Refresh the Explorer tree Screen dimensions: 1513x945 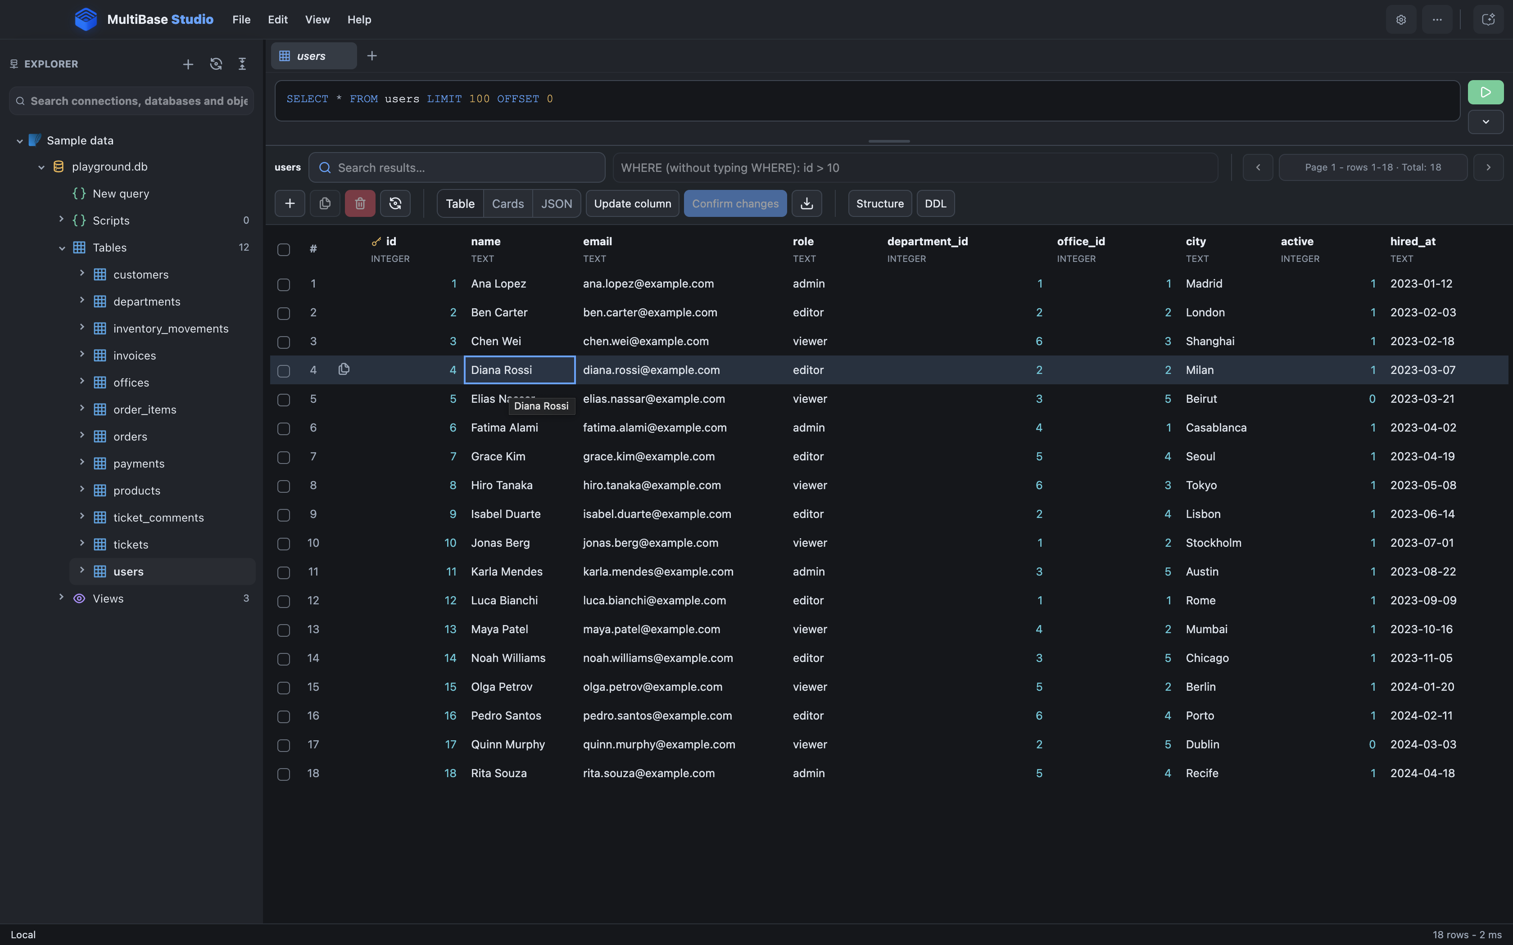[x=216, y=64]
